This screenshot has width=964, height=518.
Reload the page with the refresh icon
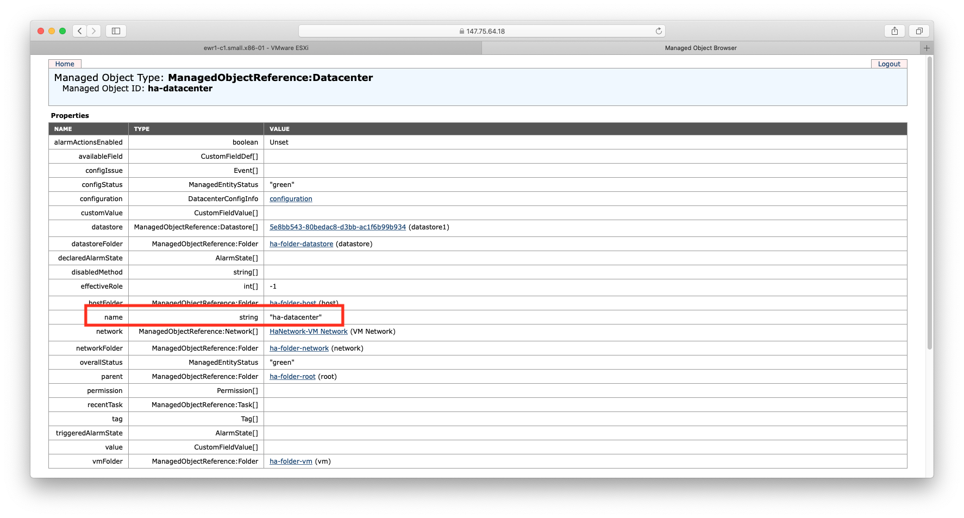[x=659, y=31]
